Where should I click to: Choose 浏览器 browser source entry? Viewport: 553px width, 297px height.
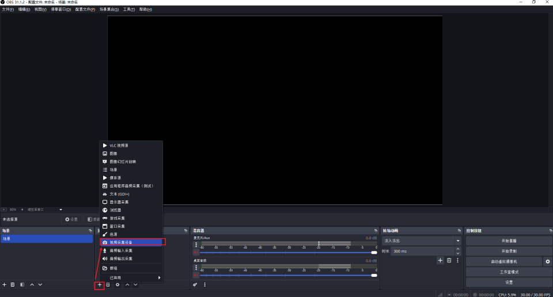click(x=131, y=210)
